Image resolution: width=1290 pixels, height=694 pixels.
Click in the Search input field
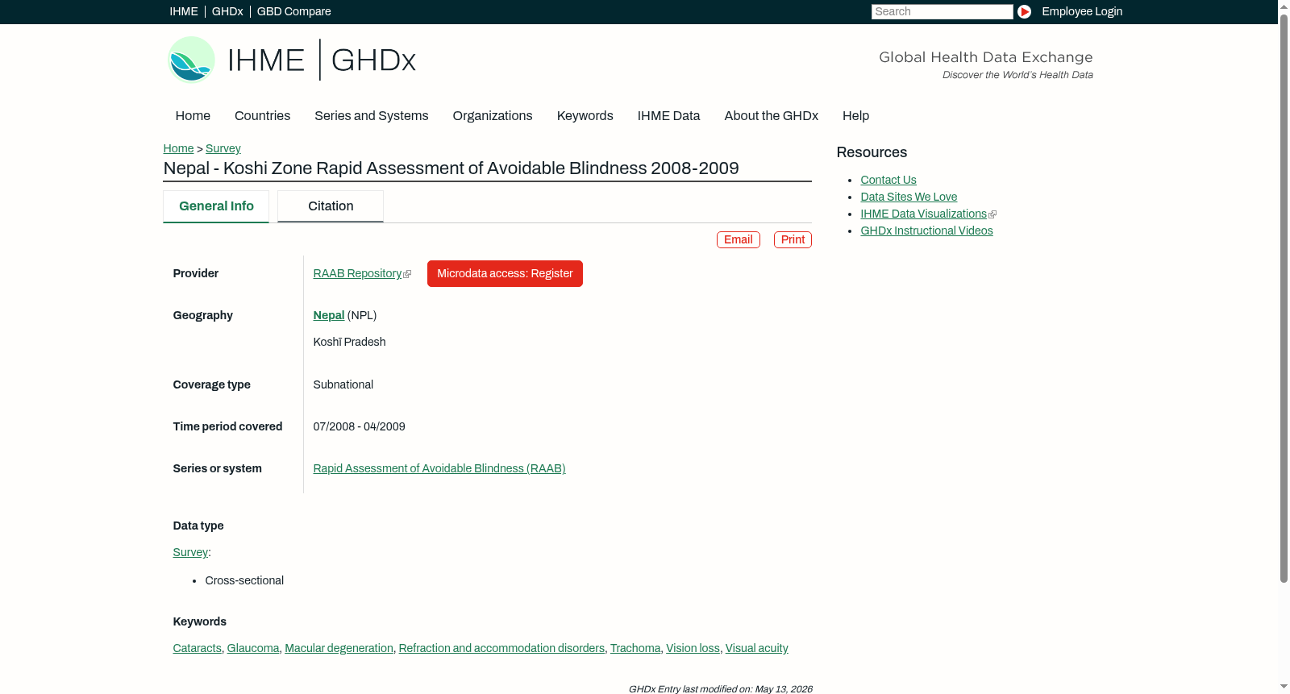pos(942,11)
